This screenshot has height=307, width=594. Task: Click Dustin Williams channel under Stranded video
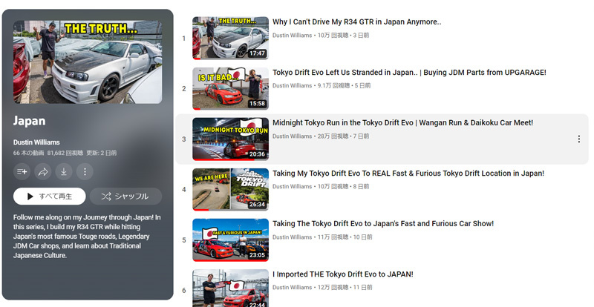(292, 85)
